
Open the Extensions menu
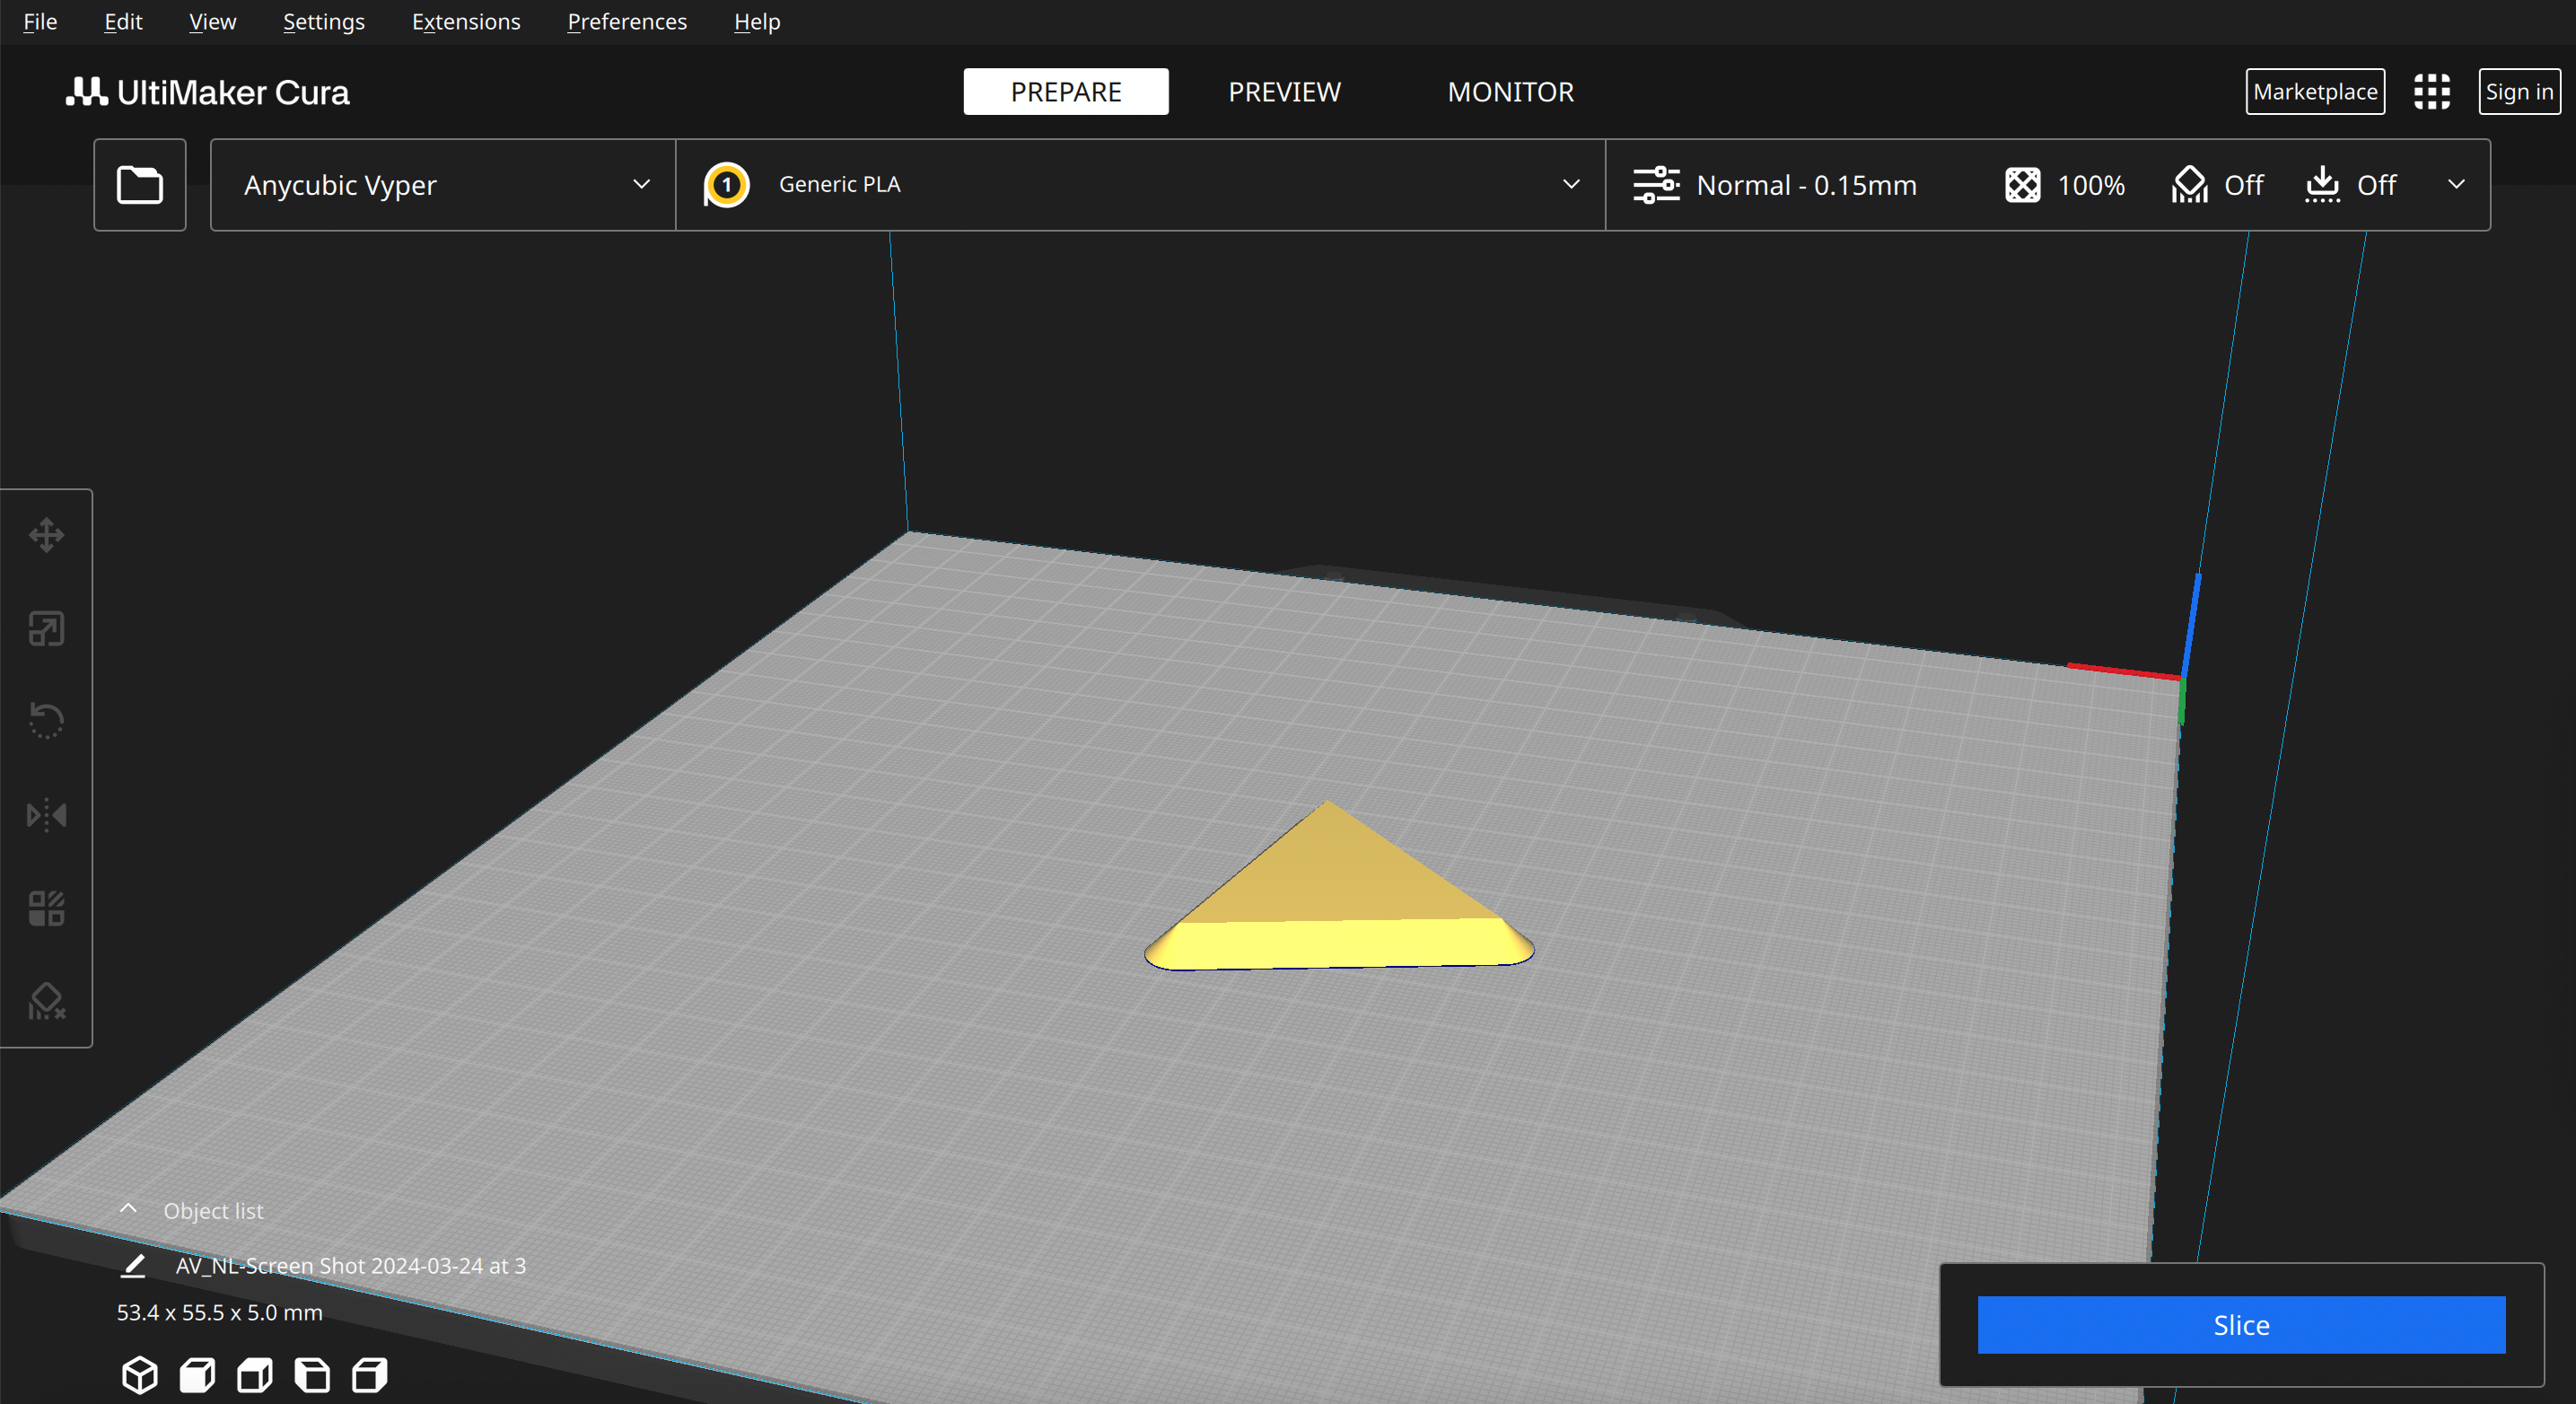click(466, 22)
